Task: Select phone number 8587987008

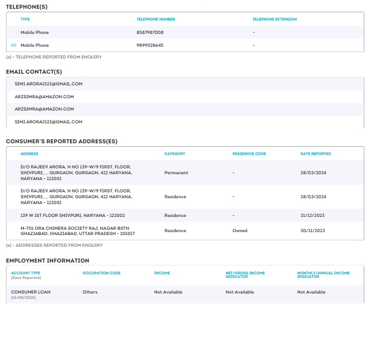Action: click(x=149, y=32)
